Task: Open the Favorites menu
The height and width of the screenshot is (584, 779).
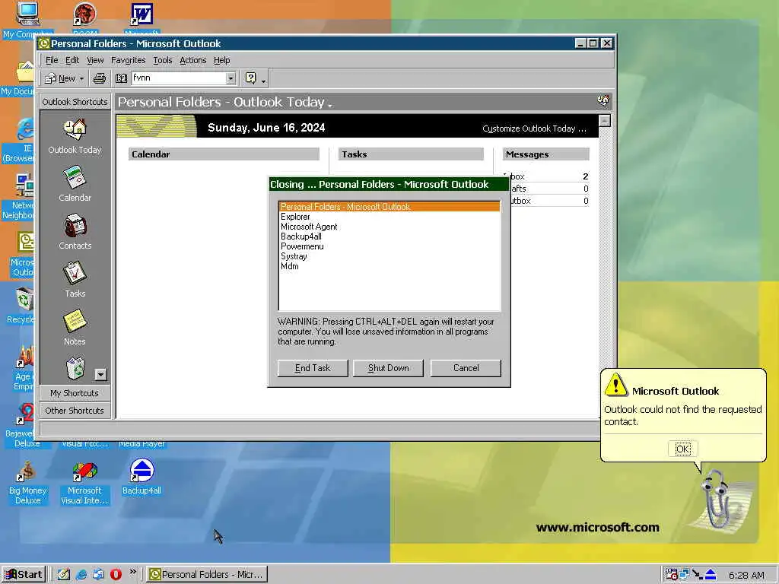Action: click(x=128, y=60)
